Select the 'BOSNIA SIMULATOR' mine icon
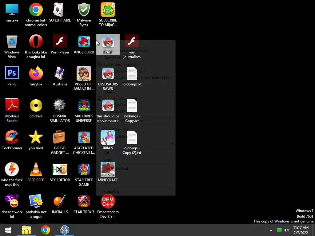The image size is (315, 236). (x=60, y=105)
